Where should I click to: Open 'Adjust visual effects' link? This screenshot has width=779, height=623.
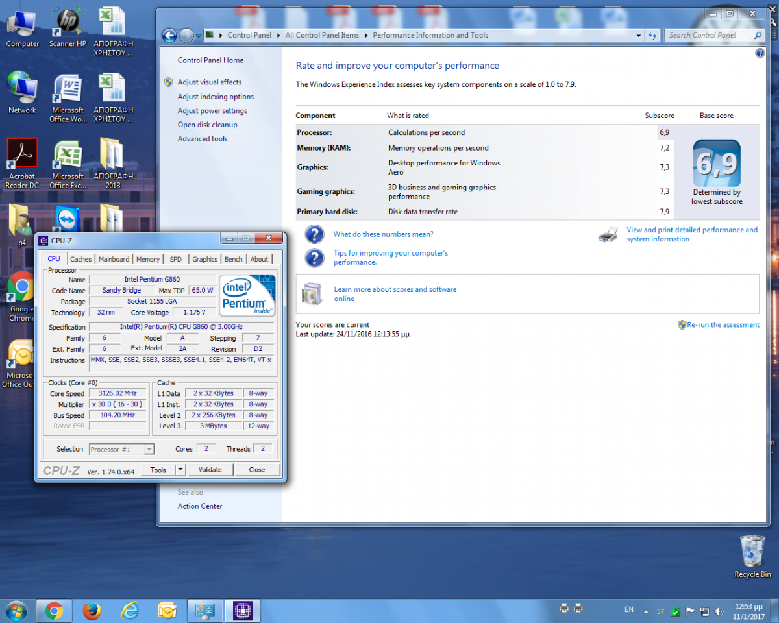[210, 82]
